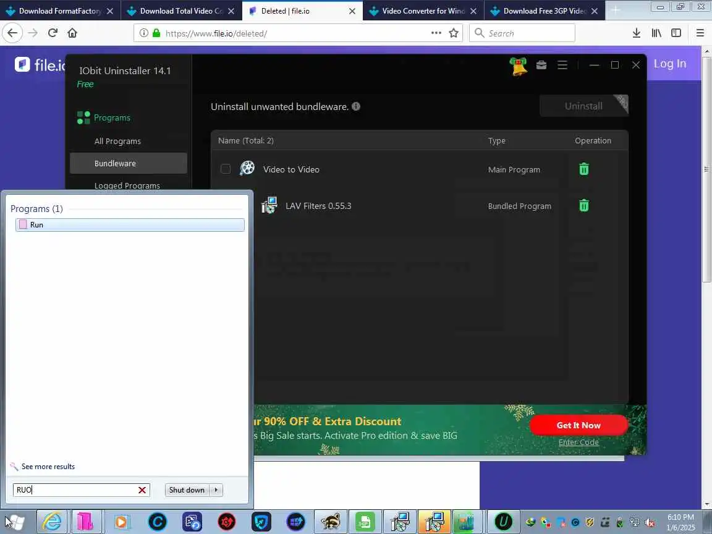Screen dimensions: 712x534
Task: Click See more results link
Action: (x=48, y=467)
